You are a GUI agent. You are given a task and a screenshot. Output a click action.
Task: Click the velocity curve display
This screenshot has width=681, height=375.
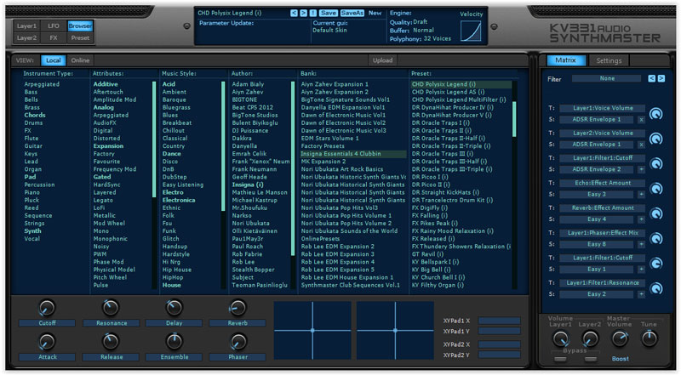pyautogui.click(x=471, y=31)
